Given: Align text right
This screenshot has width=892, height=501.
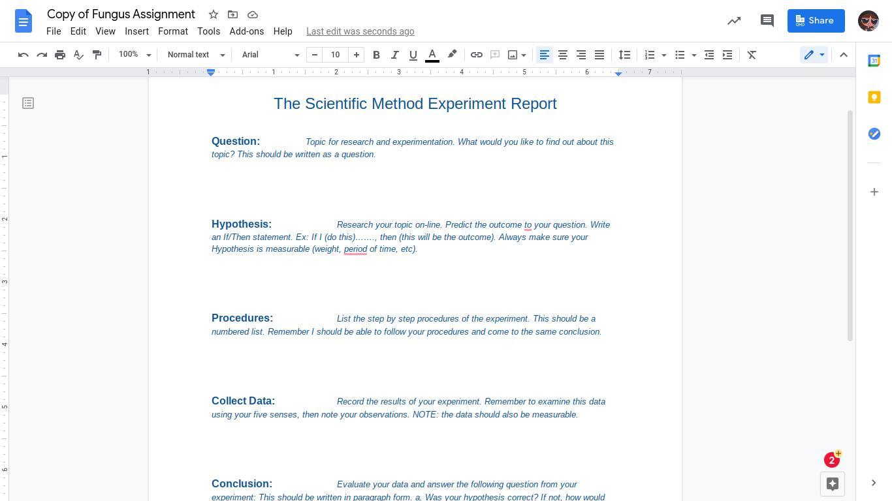Looking at the screenshot, I should tap(581, 55).
